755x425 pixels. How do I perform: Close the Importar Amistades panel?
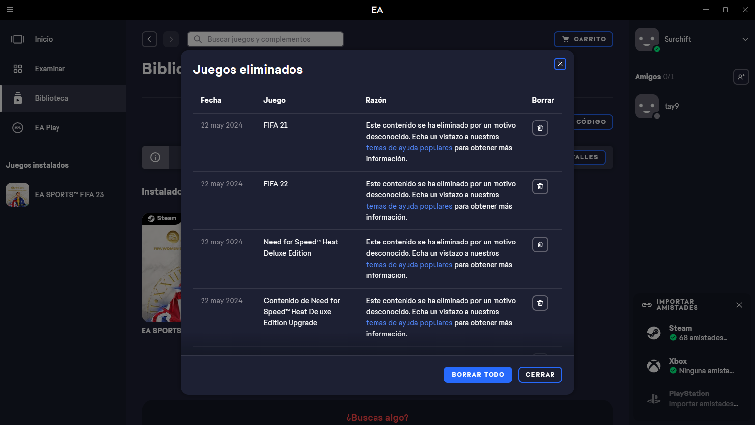click(x=739, y=305)
